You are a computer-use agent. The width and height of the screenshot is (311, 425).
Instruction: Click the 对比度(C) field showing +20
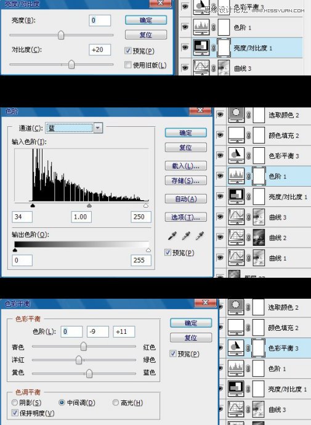click(x=100, y=50)
